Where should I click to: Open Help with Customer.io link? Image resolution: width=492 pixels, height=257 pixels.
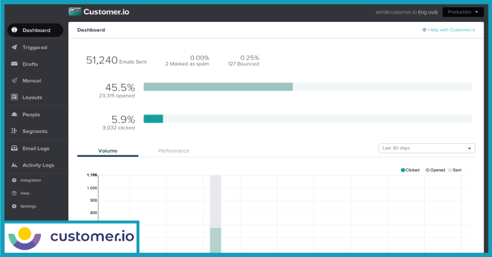451,30
